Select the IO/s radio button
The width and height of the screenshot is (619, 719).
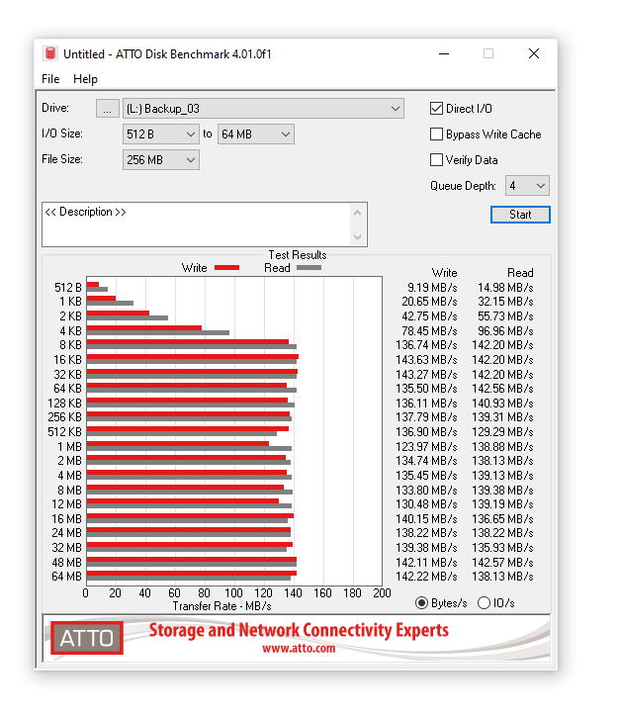[484, 603]
